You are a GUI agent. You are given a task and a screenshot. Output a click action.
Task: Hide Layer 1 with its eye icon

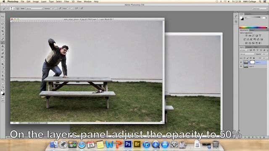tap(241, 62)
